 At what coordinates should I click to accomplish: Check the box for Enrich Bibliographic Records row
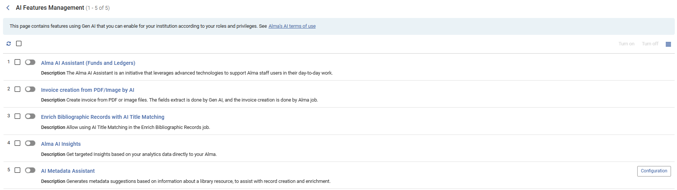[17, 116]
